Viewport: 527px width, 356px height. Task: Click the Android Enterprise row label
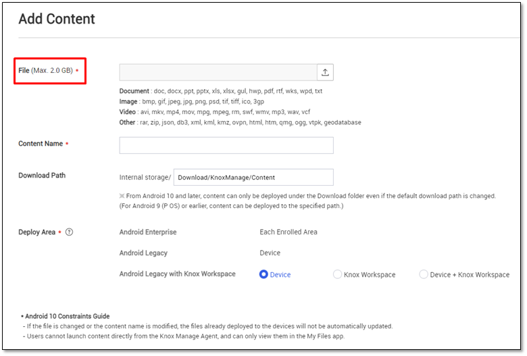[148, 232]
